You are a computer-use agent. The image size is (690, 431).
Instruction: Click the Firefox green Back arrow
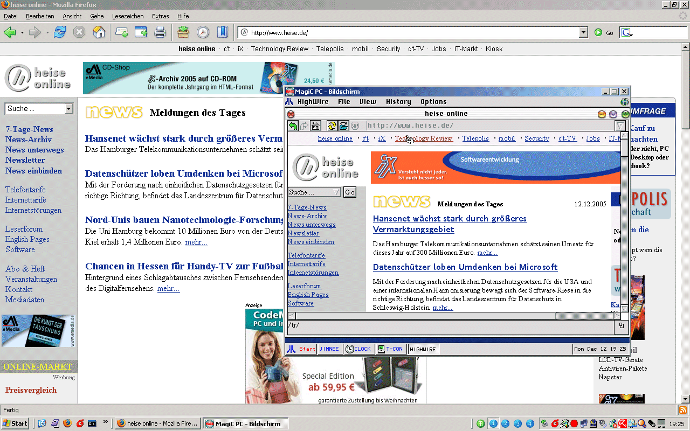point(10,32)
